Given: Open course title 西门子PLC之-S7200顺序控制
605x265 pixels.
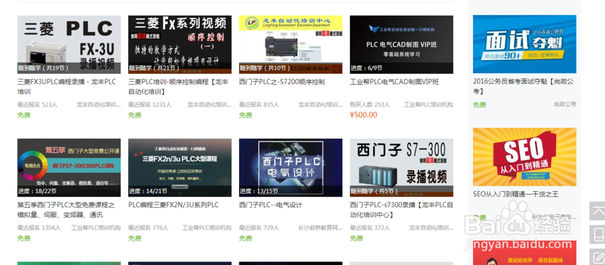Looking at the screenshot, I should click(282, 82).
